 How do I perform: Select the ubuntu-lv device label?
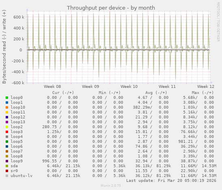[x=22, y=176]
